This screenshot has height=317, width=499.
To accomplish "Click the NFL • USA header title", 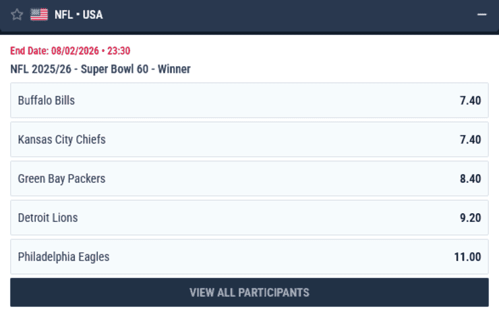I will 78,14.
